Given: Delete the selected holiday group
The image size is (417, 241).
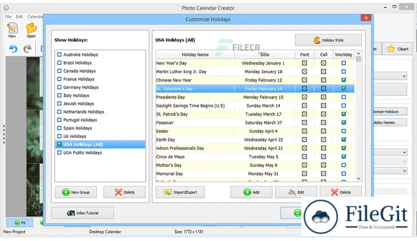Looking at the screenshot, I should tap(125, 192).
